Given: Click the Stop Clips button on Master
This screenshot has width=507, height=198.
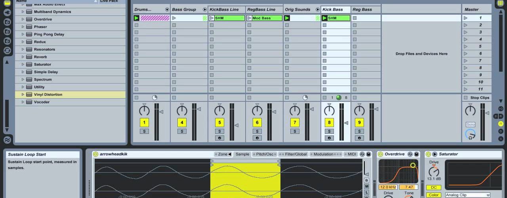Looking at the screenshot, I should click(477, 98).
